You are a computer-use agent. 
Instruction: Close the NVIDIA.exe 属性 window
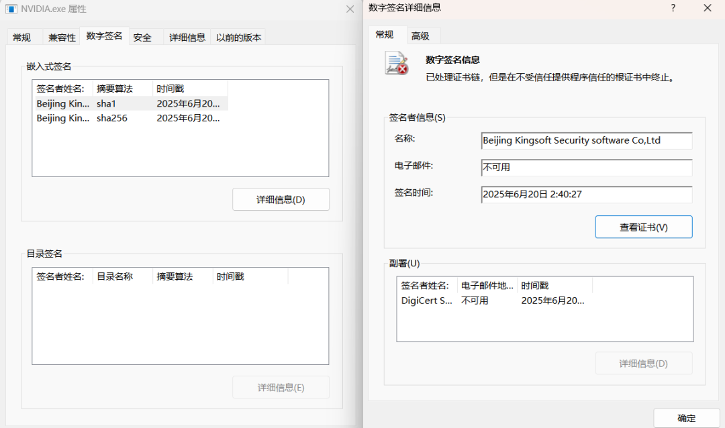350,9
